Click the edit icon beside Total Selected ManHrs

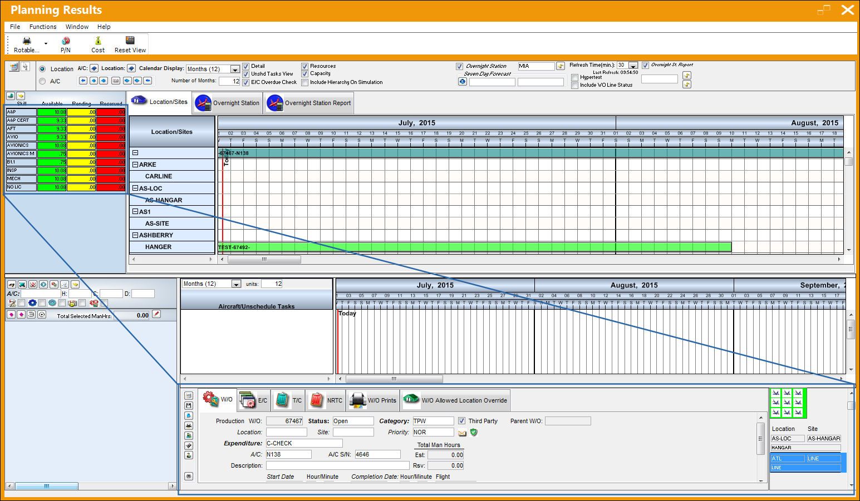pyautogui.click(x=156, y=315)
